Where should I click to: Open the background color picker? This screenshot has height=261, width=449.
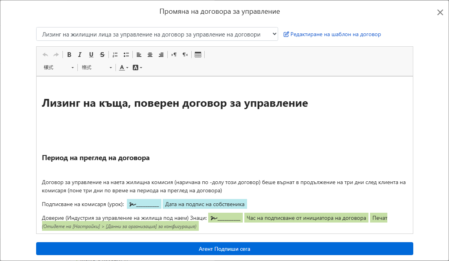coord(137,68)
